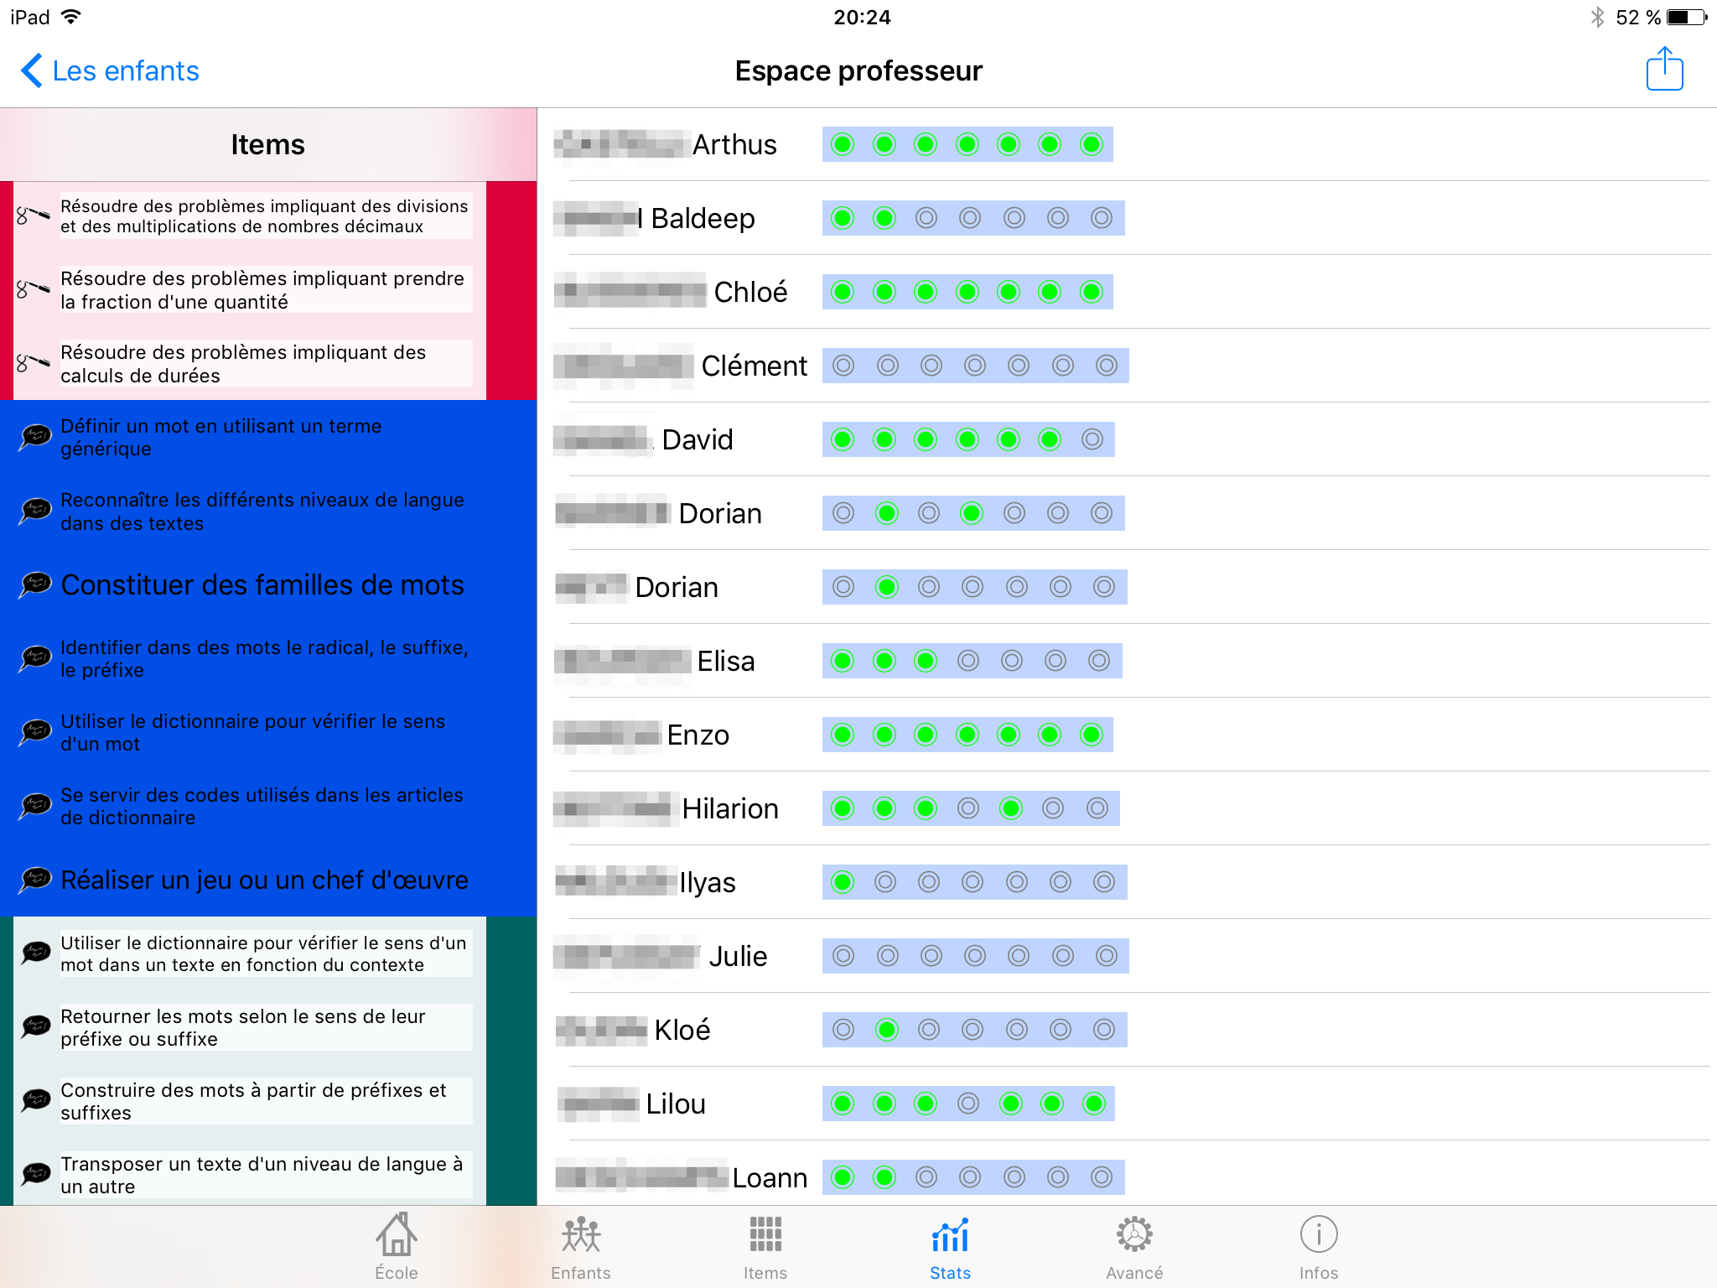The width and height of the screenshot is (1717, 1288).
Task: Select item Définir un mot en utilisant un terme générique
Action: [221, 437]
